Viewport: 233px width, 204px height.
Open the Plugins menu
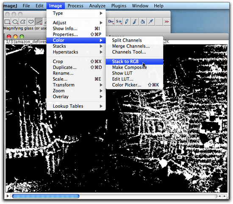119,6
